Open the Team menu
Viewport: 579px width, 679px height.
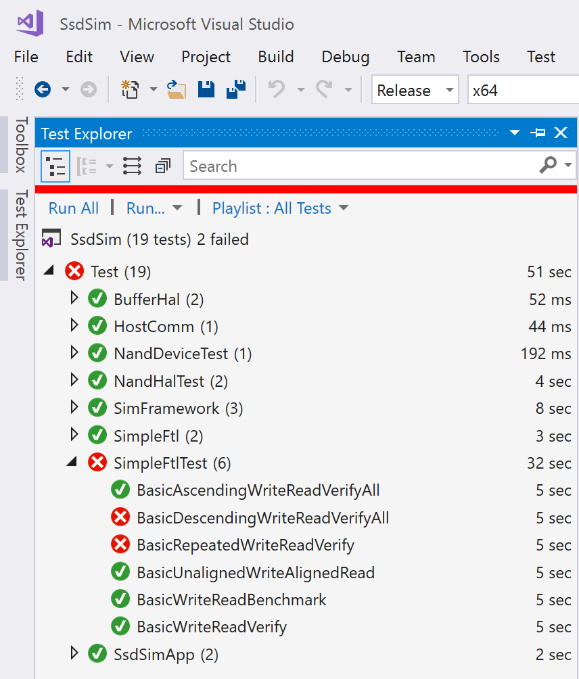pos(416,57)
